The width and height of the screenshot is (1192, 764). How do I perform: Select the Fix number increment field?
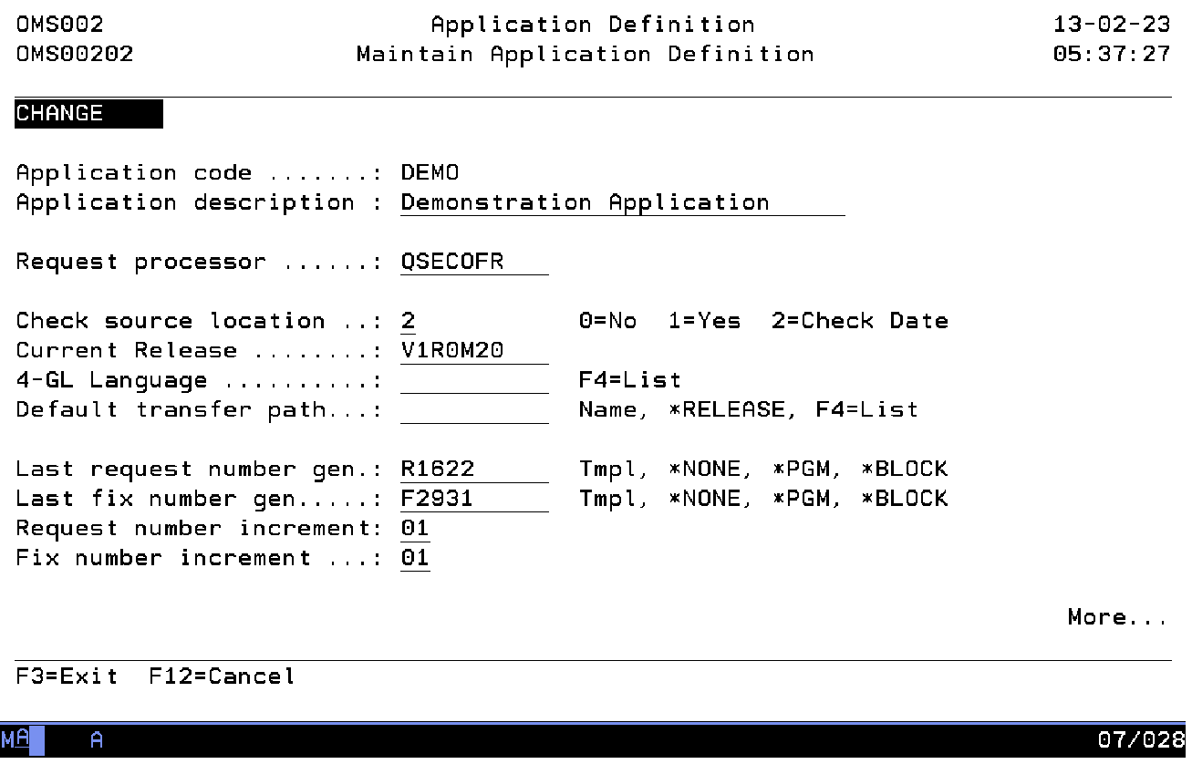pyautogui.click(x=415, y=558)
